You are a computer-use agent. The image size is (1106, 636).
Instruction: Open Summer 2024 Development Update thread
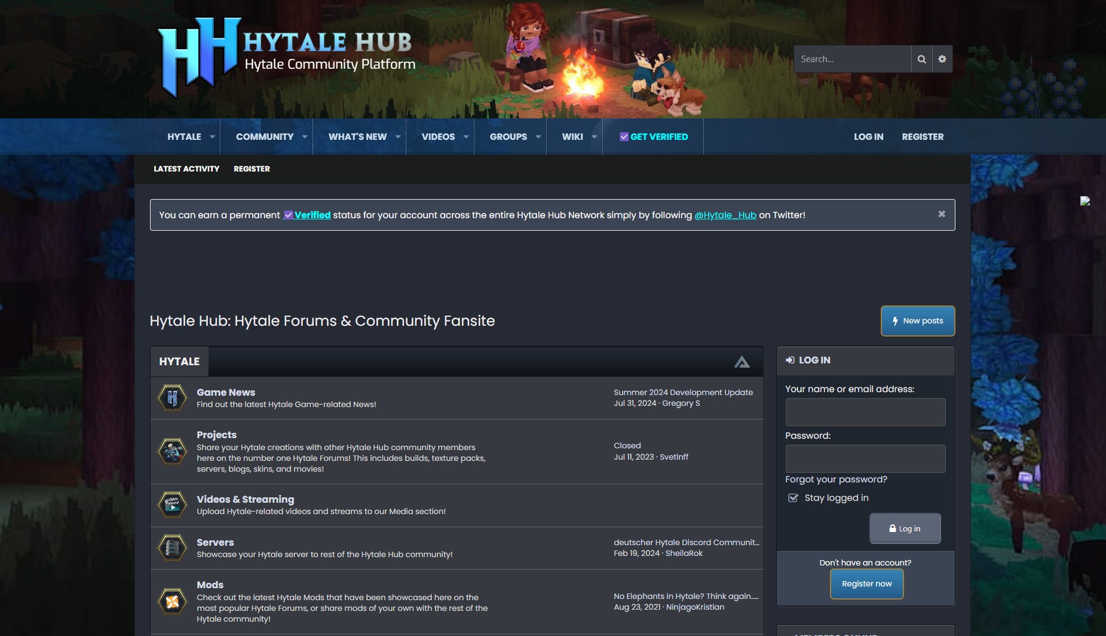click(683, 393)
